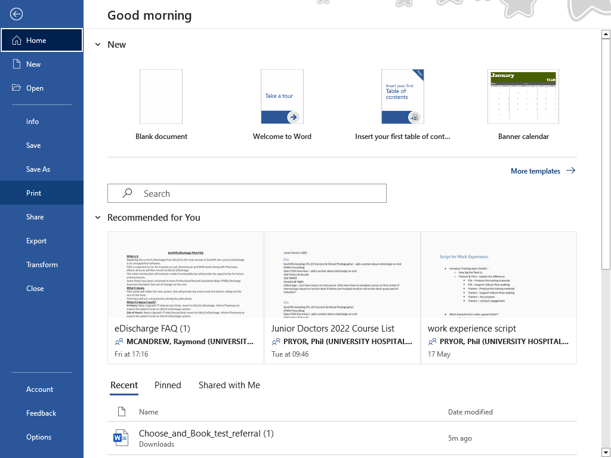Select New in the sidebar
This screenshot has height=458, width=611.
(42, 64)
